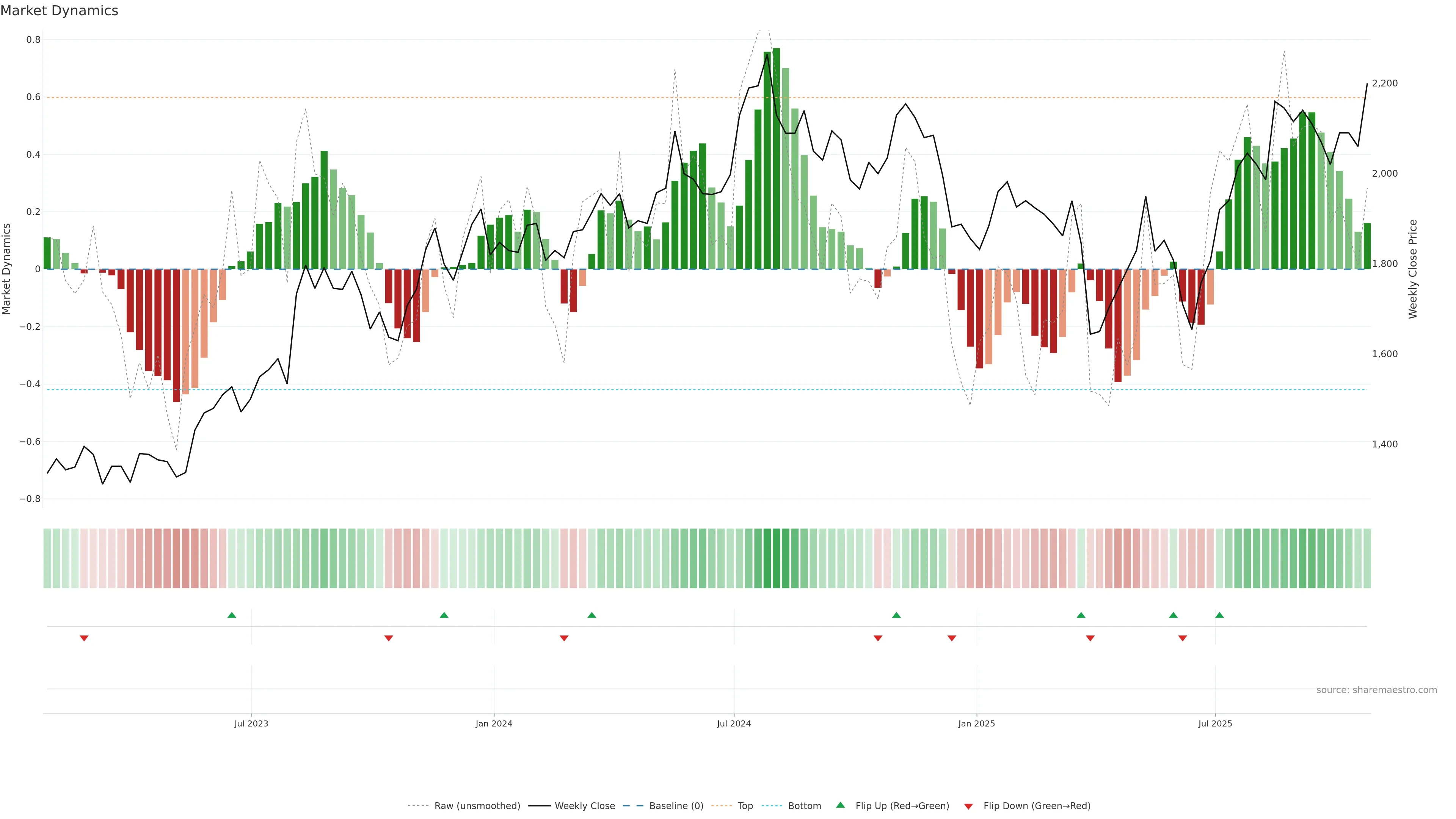Click the green Flip Up legend triangle
Screen dimensions: 1456x819
click(841, 805)
